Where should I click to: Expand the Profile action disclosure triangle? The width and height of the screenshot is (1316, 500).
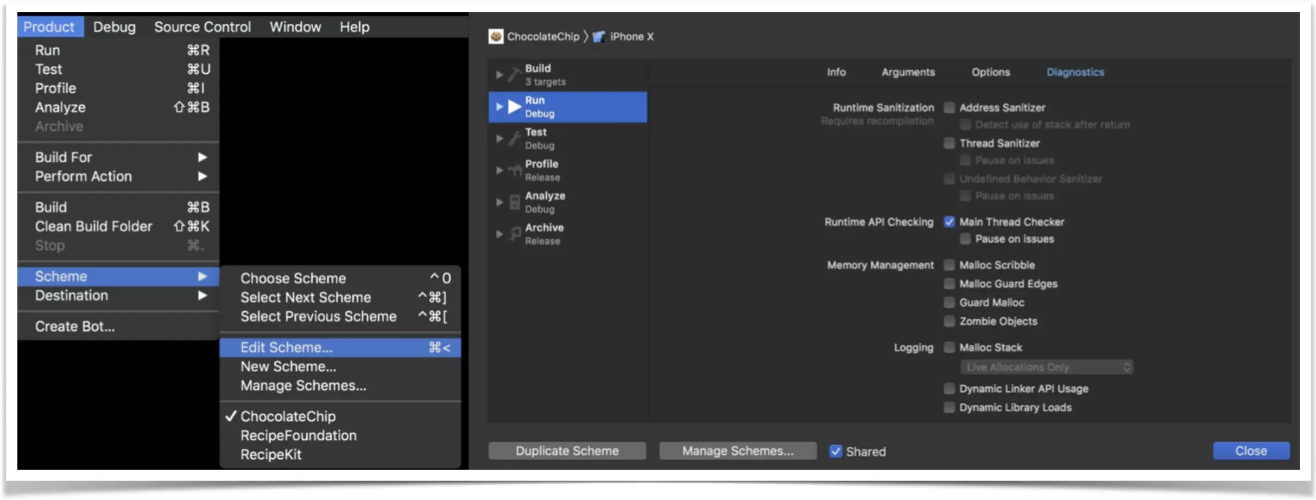499,170
